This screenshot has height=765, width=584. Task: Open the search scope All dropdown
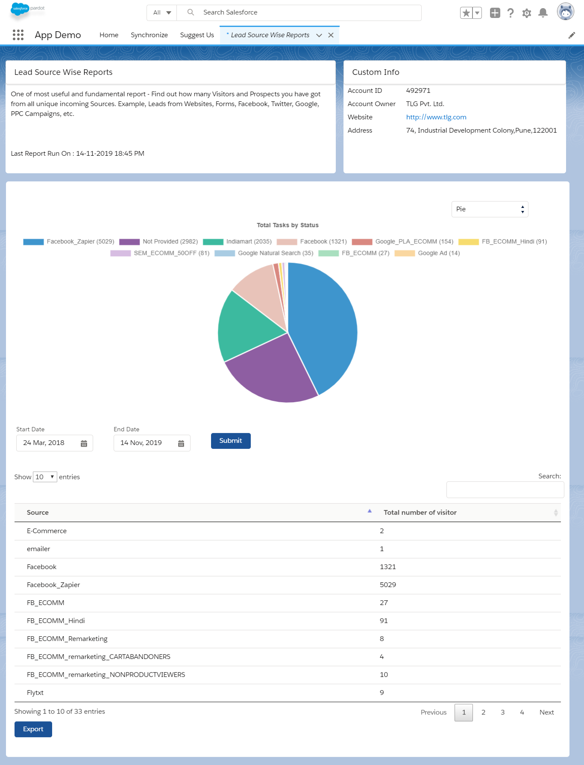pyautogui.click(x=162, y=13)
